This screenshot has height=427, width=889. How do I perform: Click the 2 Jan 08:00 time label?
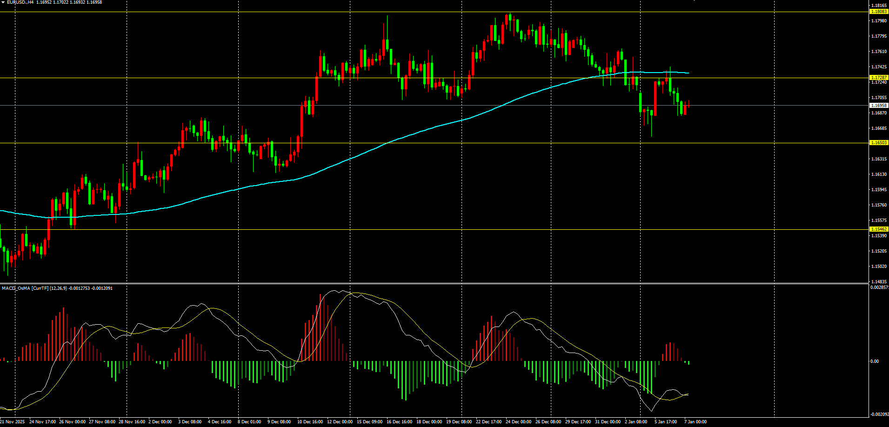(635, 422)
